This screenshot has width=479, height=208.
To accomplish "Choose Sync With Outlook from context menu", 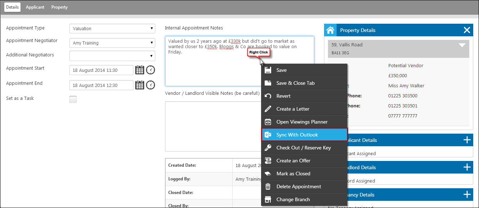I will click(x=304, y=135).
